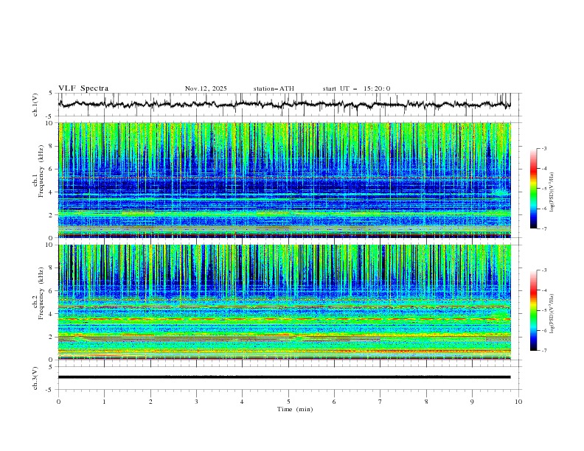Click the ch.1 PSD color scale bar
The image size is (584, 451).
coord(533,189)
